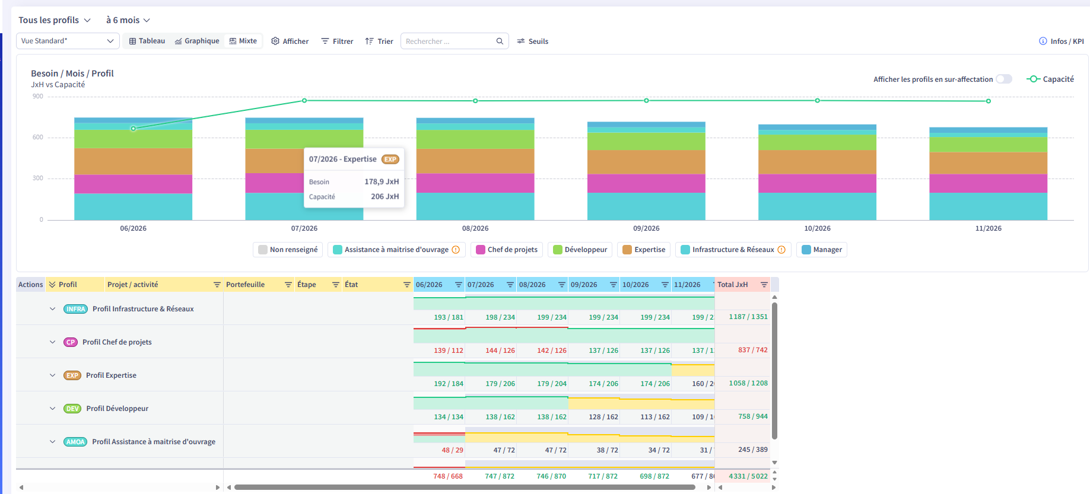Click the Trier button
Screen dimensions: 1090x494
[x=379, y=41]
